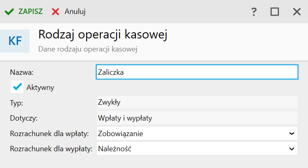Close the dialog with the X icon
Screen dimensions: 308x168
pos(297,12)
